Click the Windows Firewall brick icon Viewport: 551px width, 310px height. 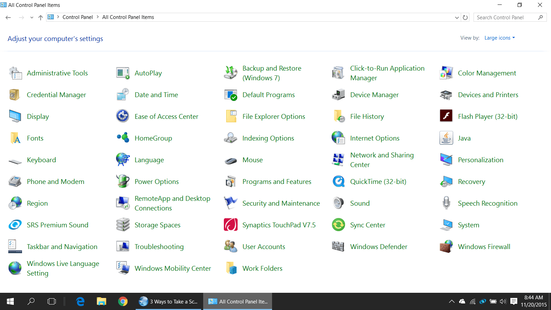click(x=446, y=247)
